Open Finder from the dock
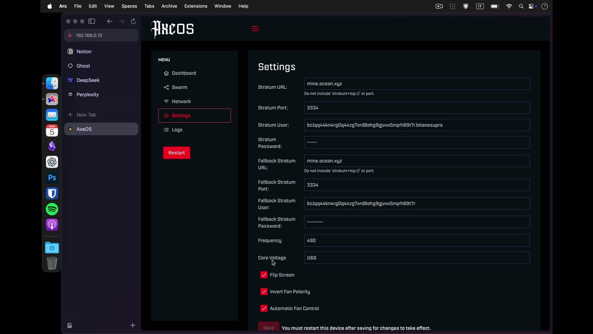 52,83
